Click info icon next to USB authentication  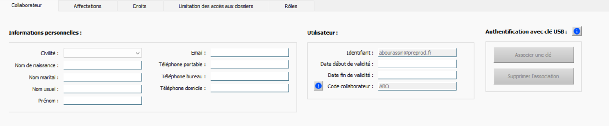click(x=577, y=31)
